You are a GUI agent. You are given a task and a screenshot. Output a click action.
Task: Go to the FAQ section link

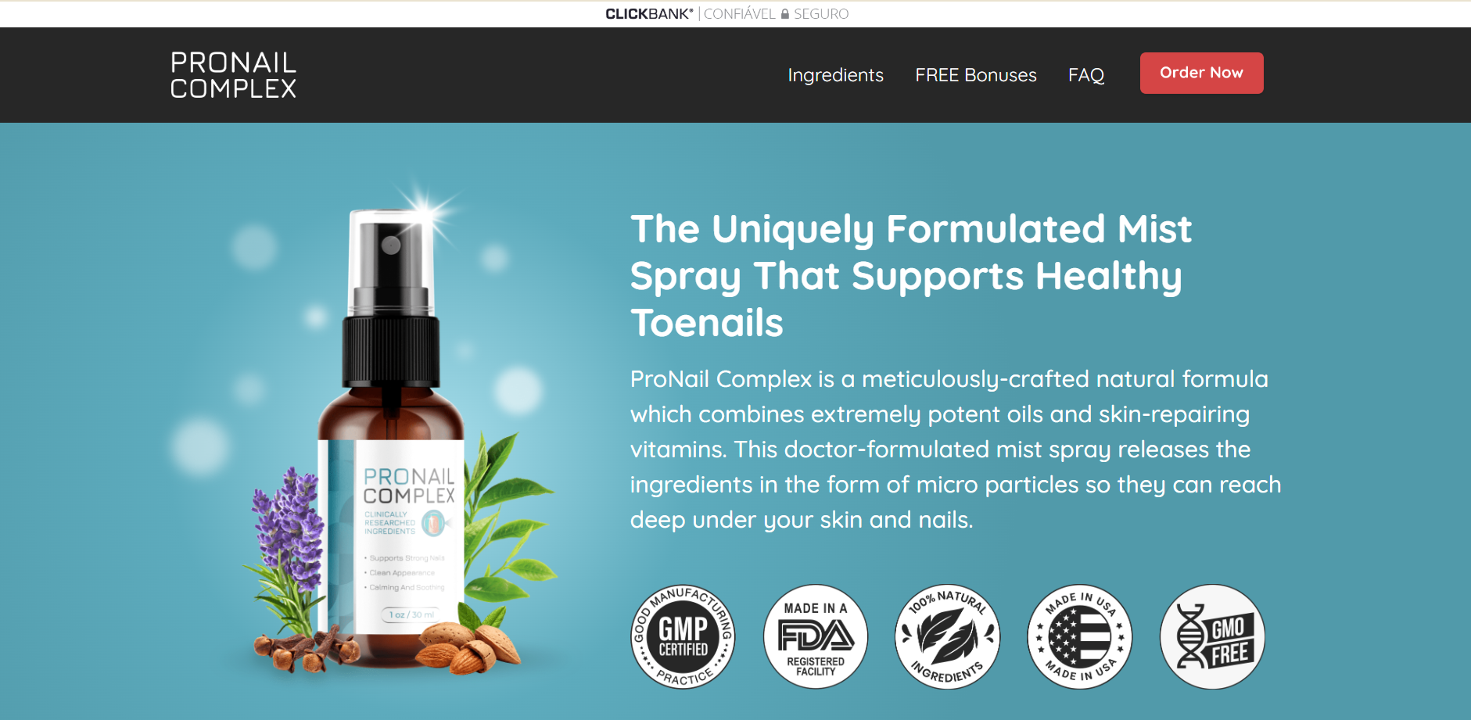1086,75
